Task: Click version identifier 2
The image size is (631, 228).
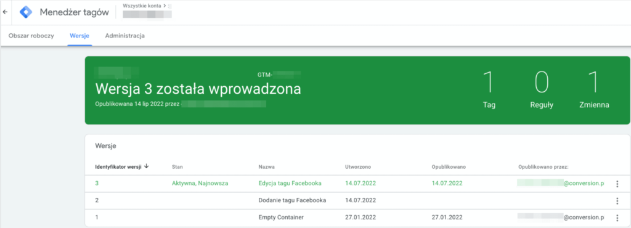Action: click(97, 200)
